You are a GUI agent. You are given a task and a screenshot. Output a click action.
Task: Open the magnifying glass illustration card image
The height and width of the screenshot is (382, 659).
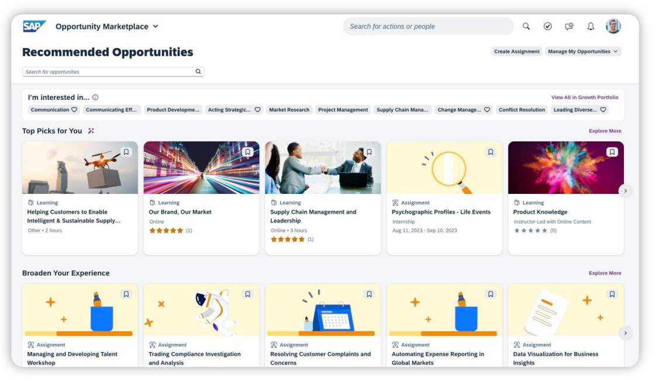click(444, 168)
